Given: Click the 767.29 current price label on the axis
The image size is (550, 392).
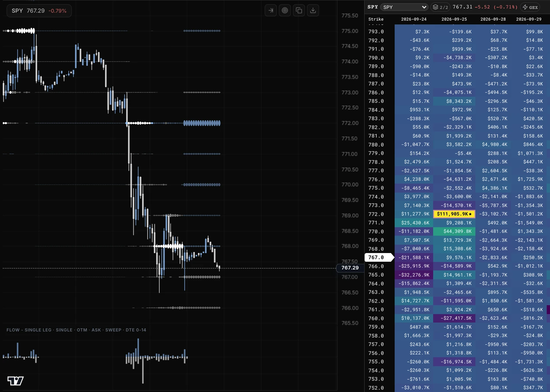Looking at the screenshot, I should (350, 268).
